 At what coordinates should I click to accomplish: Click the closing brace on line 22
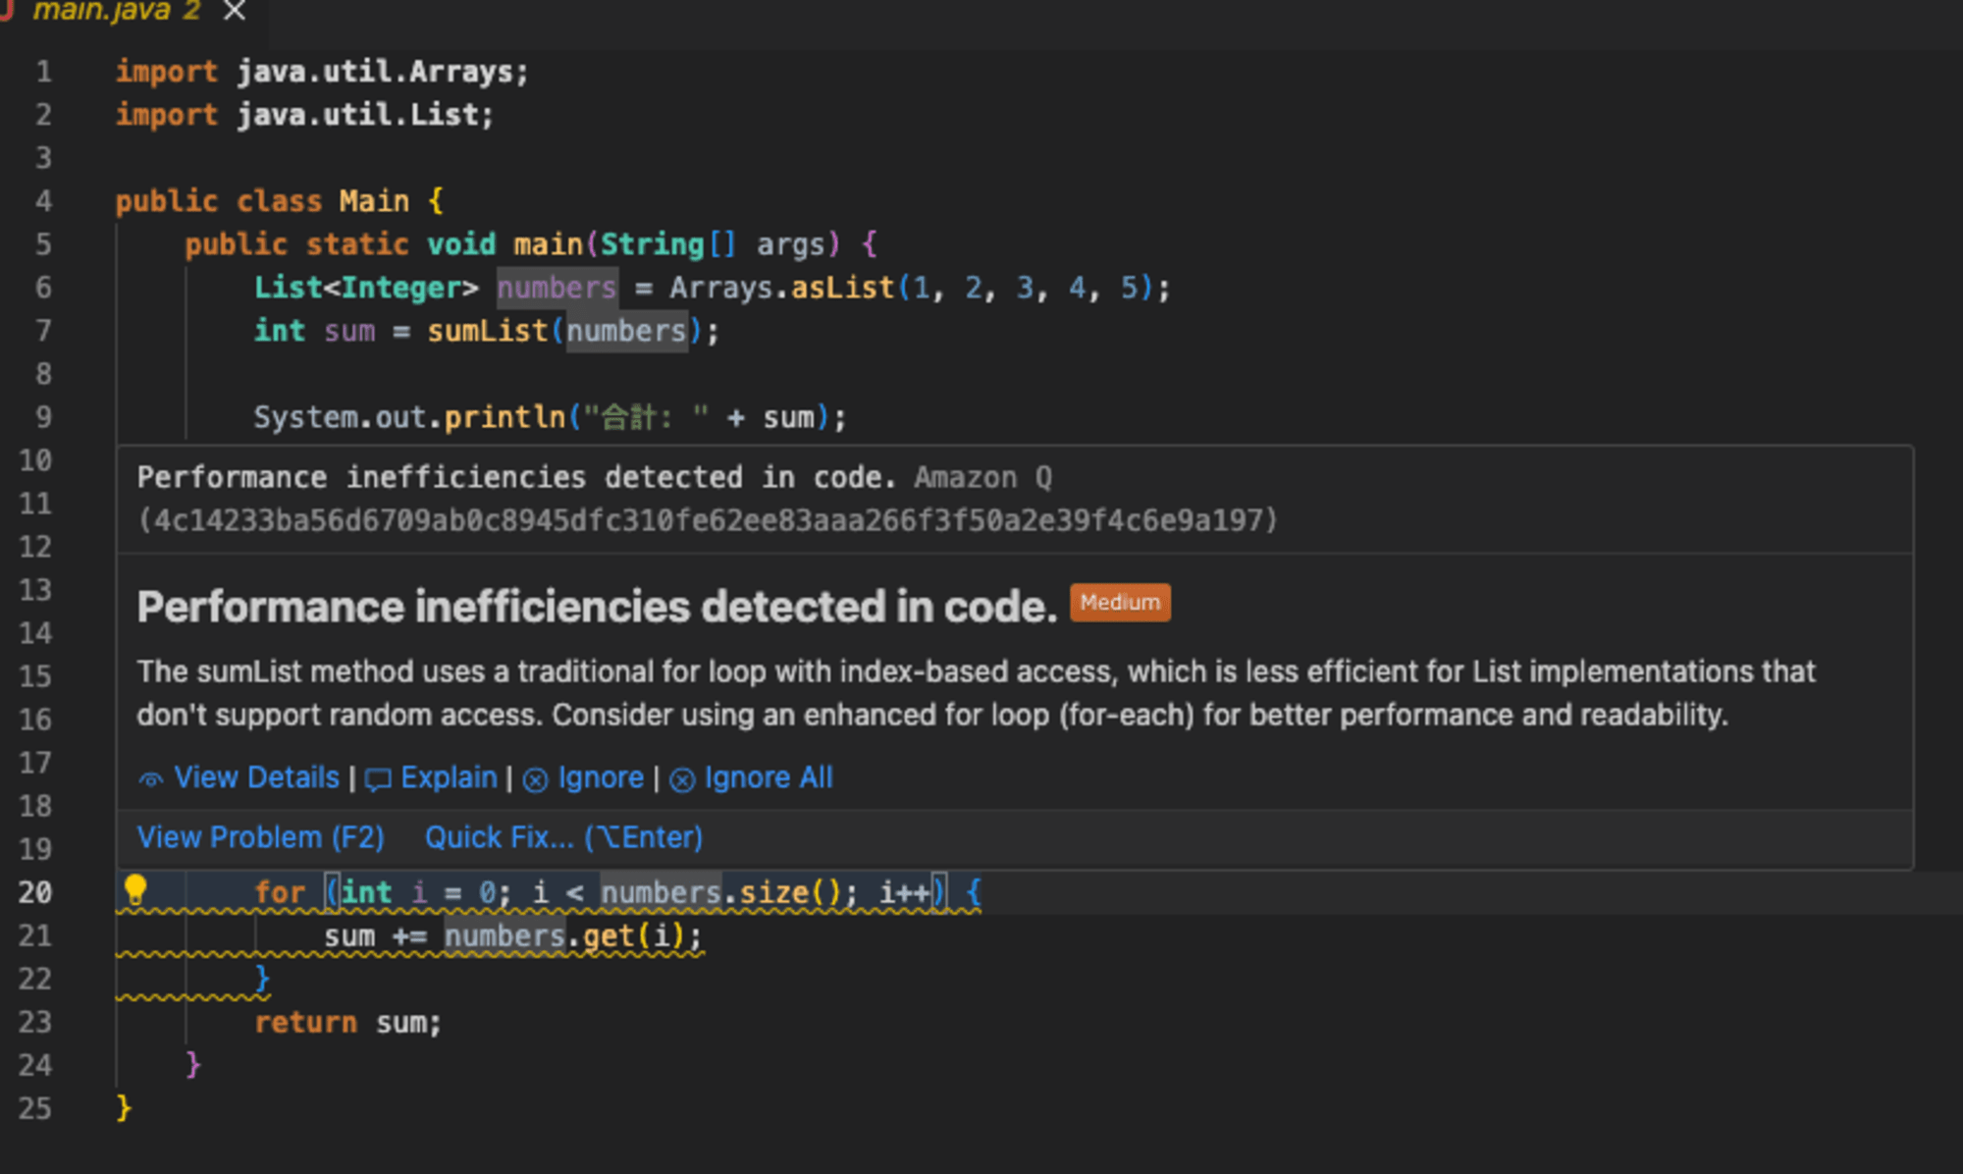pos(262,979)
